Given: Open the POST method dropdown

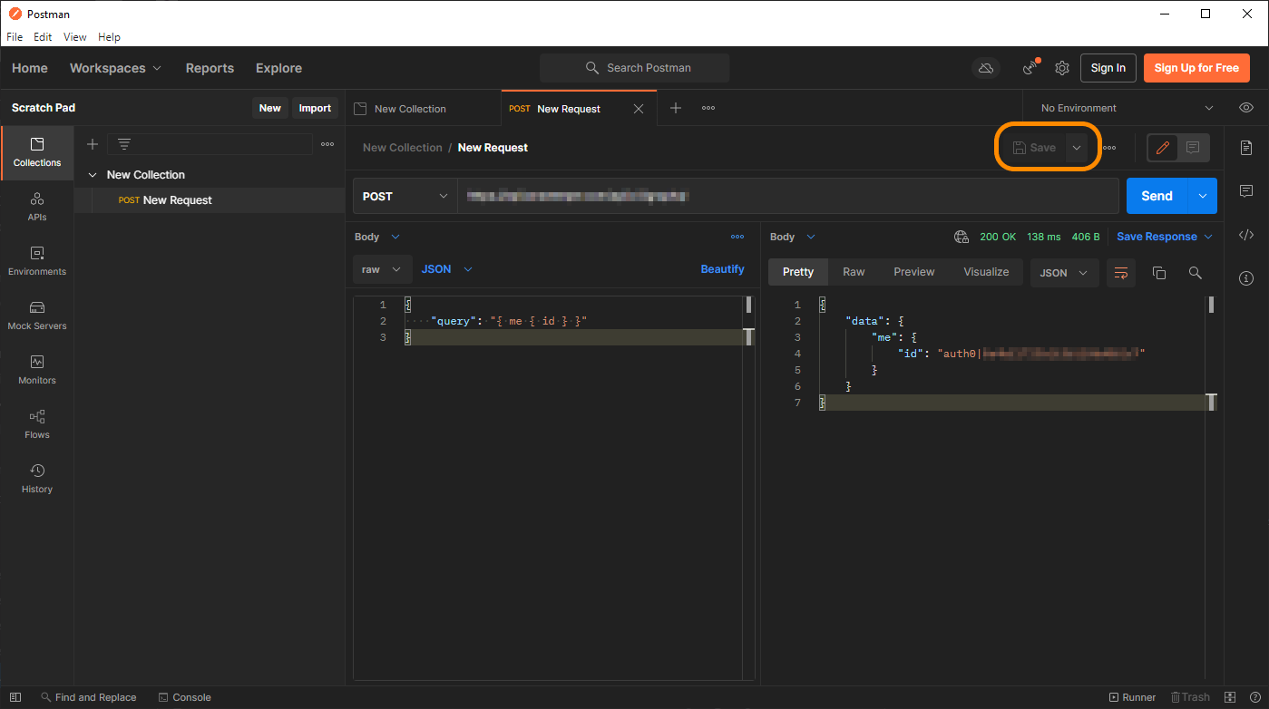Looking at the screenshot, I should click(405, 196).
